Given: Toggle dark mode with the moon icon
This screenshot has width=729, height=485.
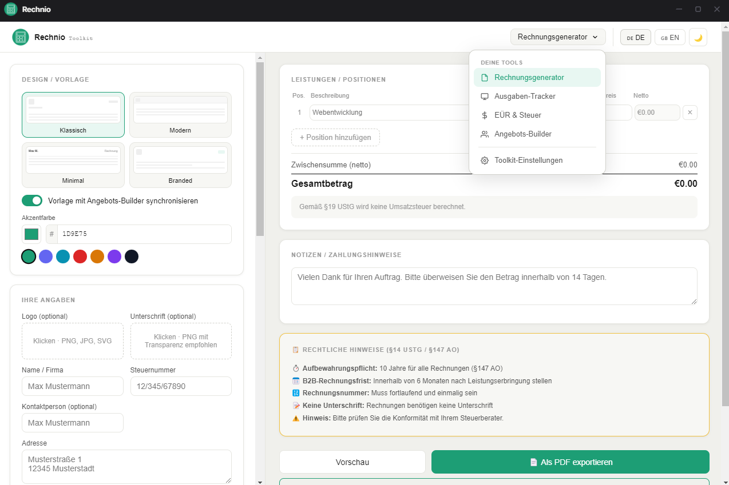Looking at the screenshot, I should pos(698,37).
